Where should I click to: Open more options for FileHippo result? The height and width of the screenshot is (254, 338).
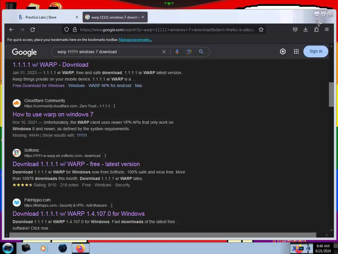coord(112,205)
